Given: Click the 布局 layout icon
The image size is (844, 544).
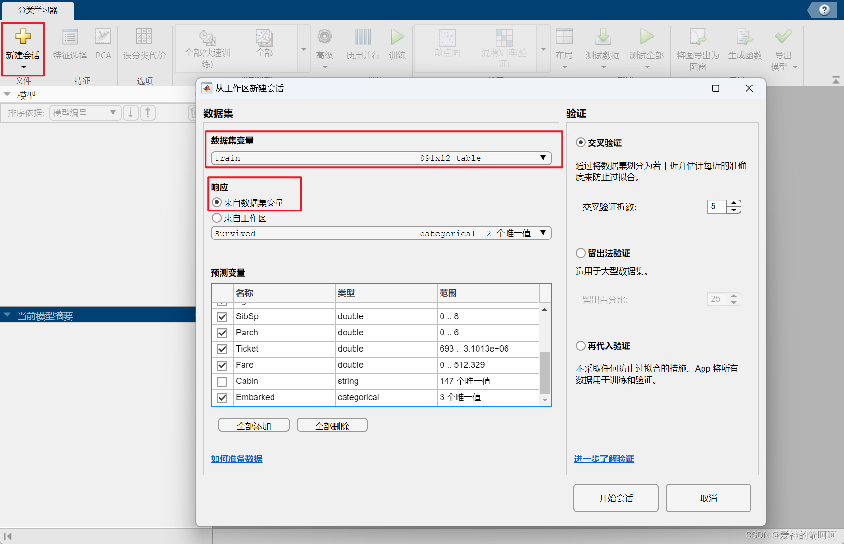Looking at the screenshot, I should (564, 37).
